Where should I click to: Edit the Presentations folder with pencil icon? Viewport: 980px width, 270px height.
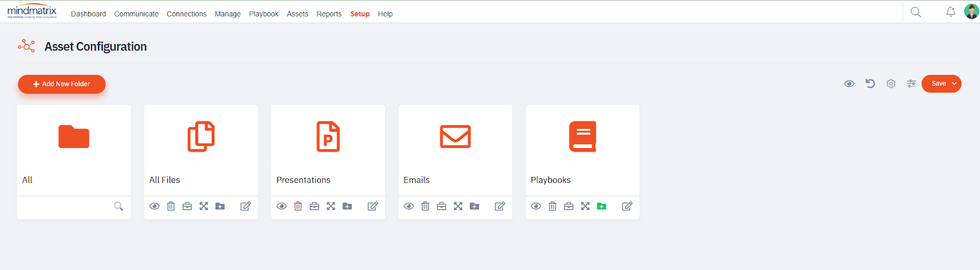pos(372,206)
